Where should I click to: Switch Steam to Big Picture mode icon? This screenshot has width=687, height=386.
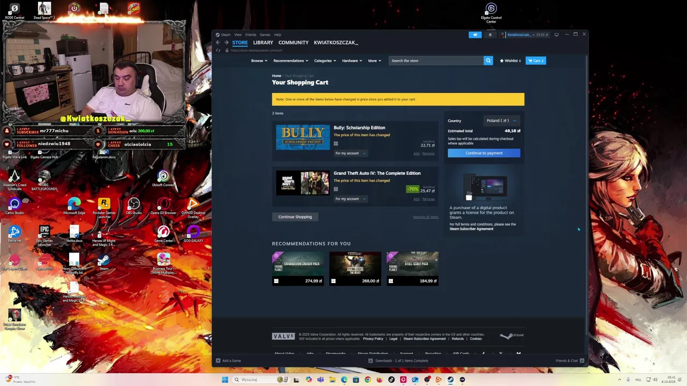557,35
